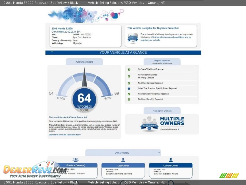Click the person icon above Last Owner
Image resolution: width=246 pixels, height=185 pixels.
point(123,160)
